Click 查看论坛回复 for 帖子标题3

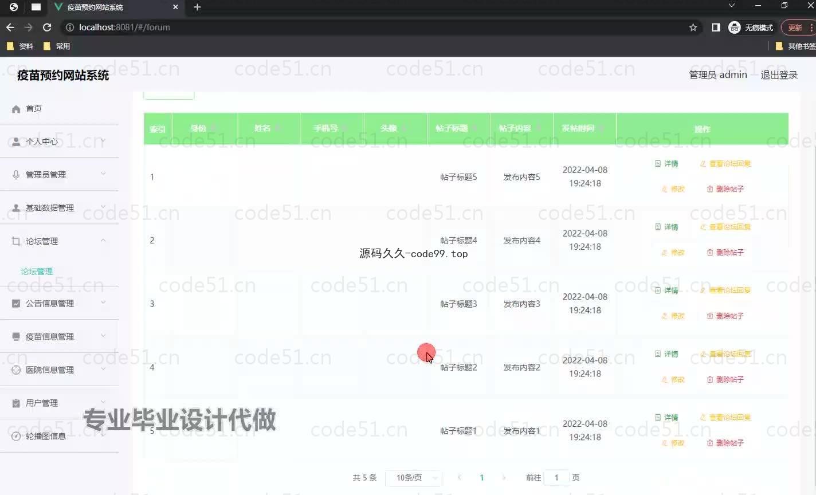click(x=725, y=290)
